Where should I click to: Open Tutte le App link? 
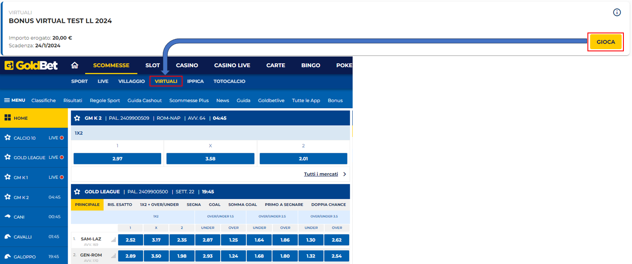click(x=306, y=101)
